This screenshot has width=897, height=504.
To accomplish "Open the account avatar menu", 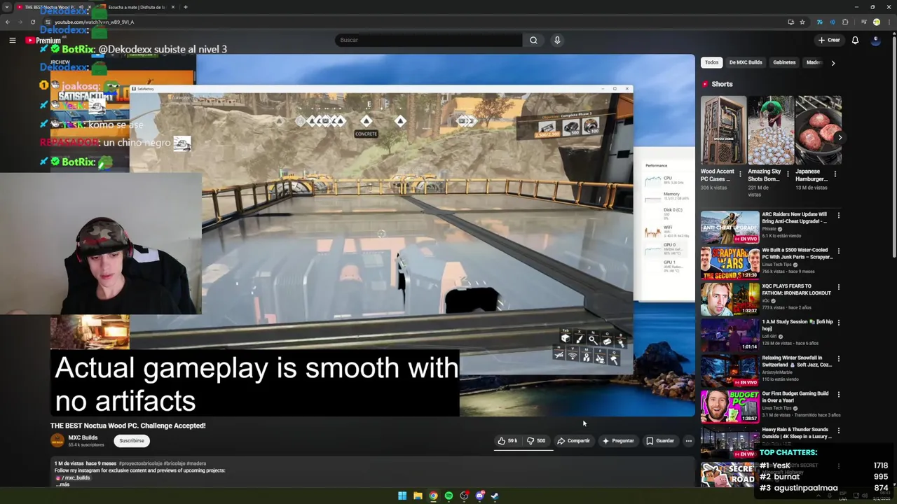I will click(x=875, y=40).
